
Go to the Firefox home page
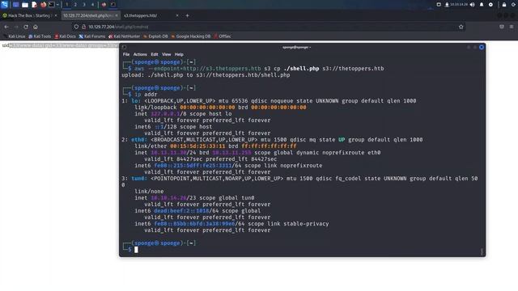pos(36,27)
